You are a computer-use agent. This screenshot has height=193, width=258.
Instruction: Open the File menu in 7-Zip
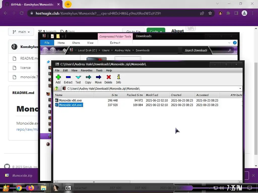point(57,70)
